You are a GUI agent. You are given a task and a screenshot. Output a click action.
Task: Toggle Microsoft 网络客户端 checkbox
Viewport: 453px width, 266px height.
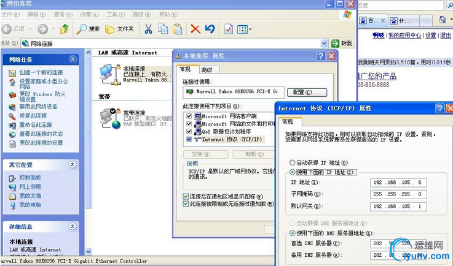click(x=189, y=116)
